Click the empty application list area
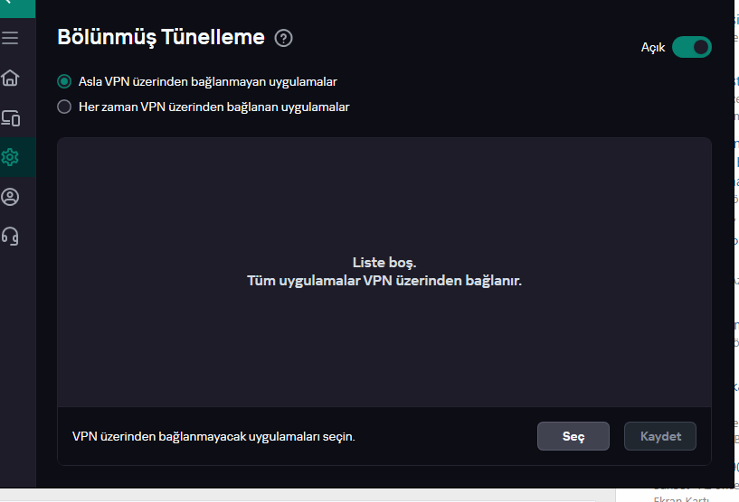The width and height of the screenshot is (739, 502). click(384, 272)
